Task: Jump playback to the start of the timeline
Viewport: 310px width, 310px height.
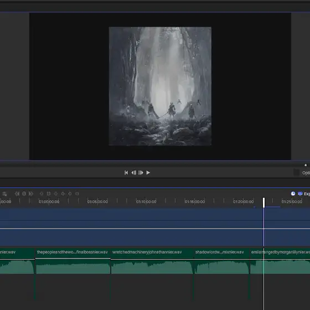Action: (x=126, y=173)
